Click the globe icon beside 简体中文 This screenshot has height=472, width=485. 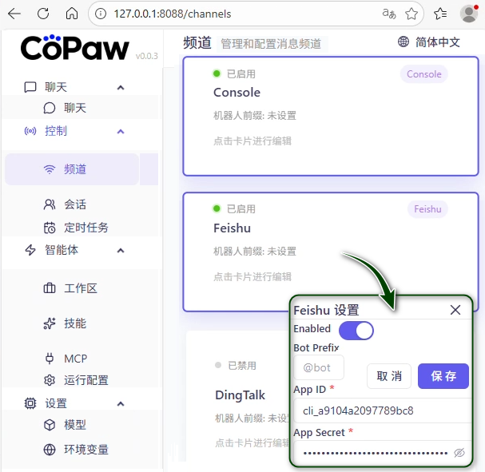pos(404,42)
